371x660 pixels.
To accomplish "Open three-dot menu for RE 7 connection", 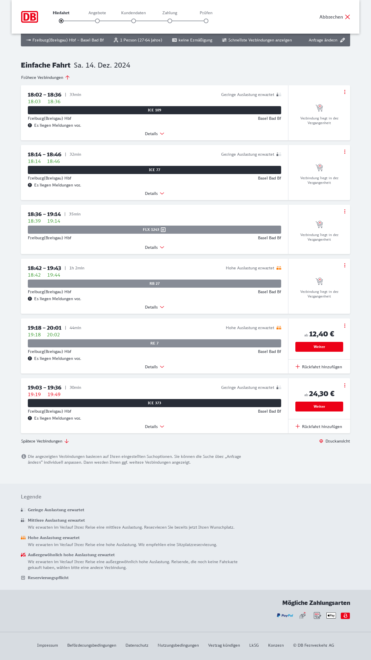I will click(345, 326).
